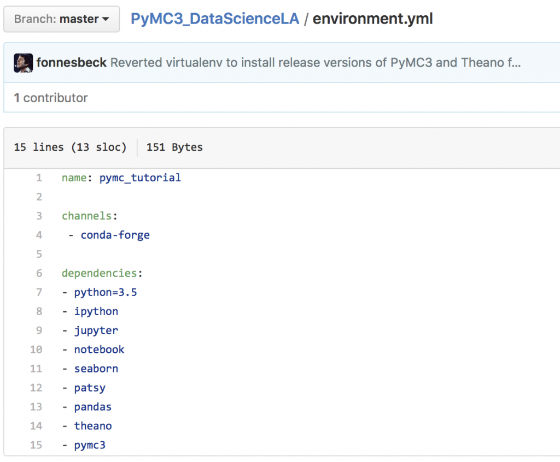Click the '15 lines (13 sloc)' file info
The height and width of the screenshot is (462, 560).
pyautogui.click(x=70, y=147)
